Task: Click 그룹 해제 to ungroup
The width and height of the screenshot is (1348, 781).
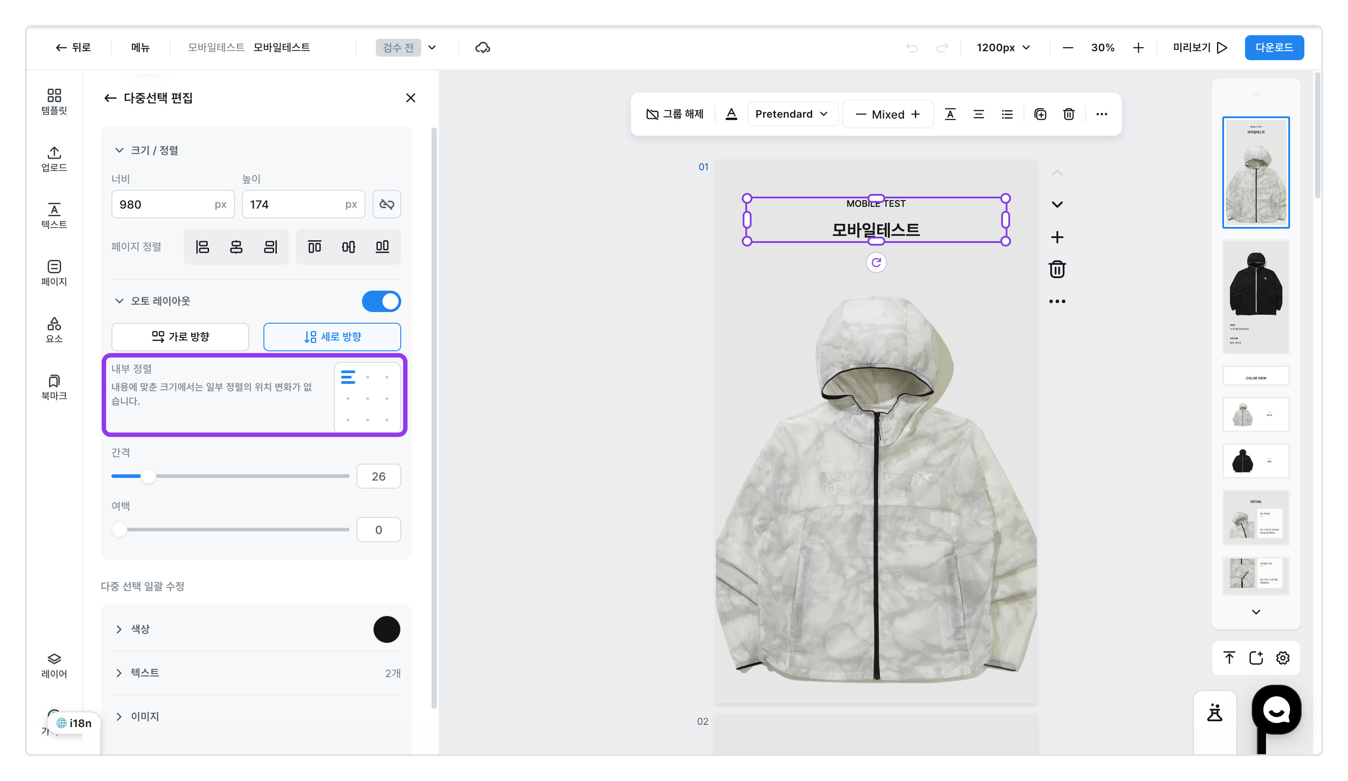Action: [674, 114]
